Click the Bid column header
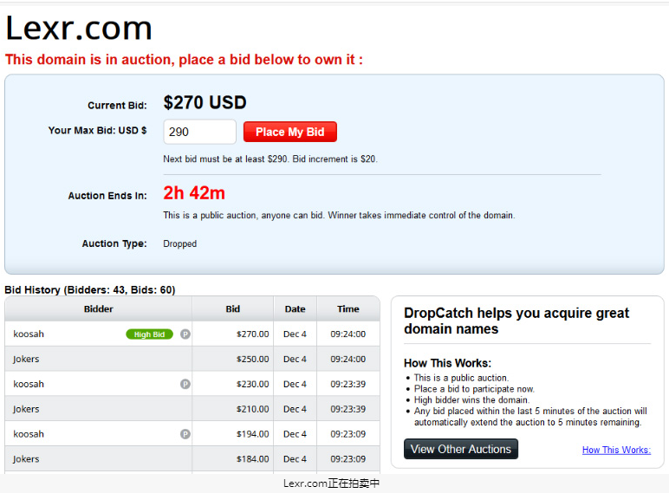This screenshot has height=493, width=669. (233, 308)
